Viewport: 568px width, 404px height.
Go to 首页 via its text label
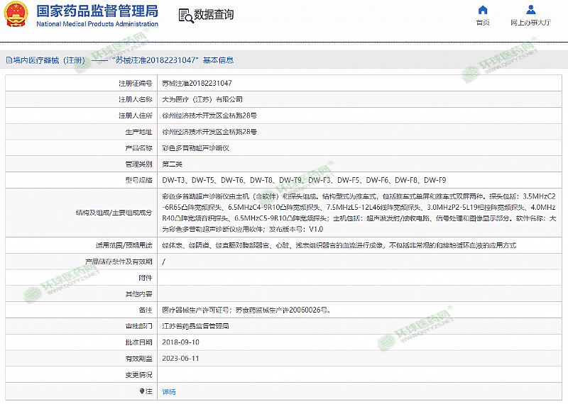tap(483, 23)
